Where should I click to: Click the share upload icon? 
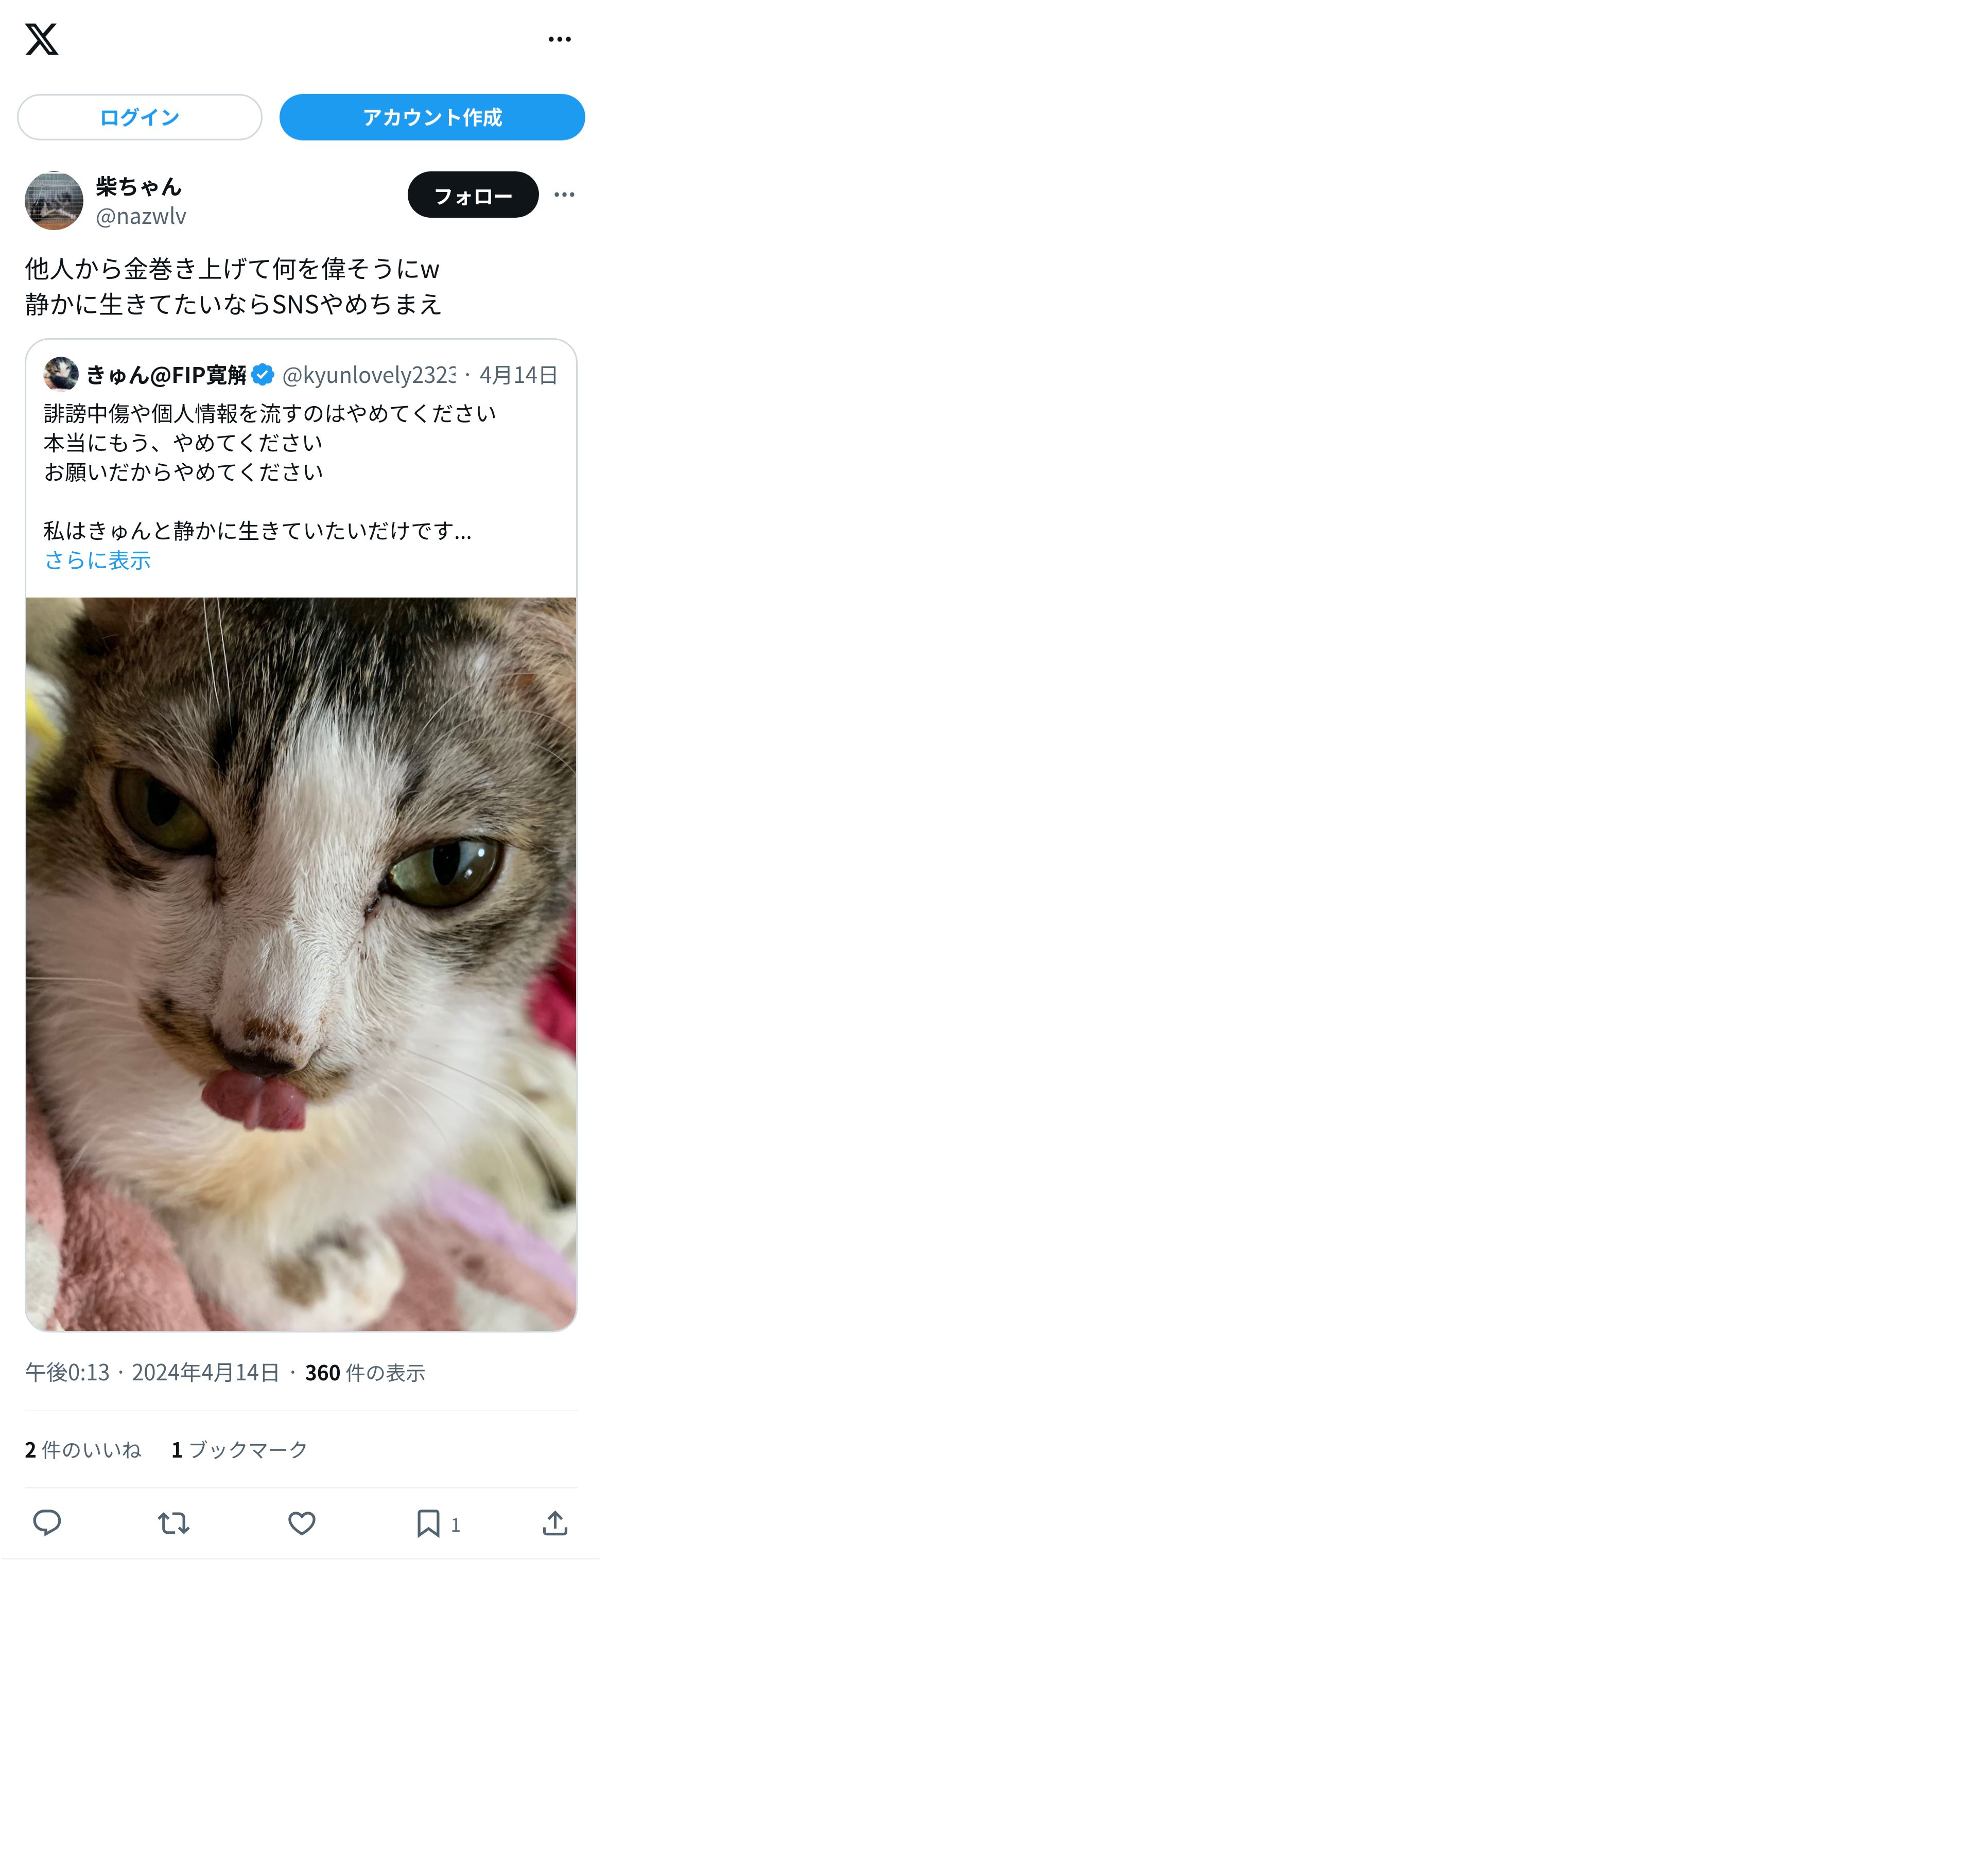coord(555,1523)
